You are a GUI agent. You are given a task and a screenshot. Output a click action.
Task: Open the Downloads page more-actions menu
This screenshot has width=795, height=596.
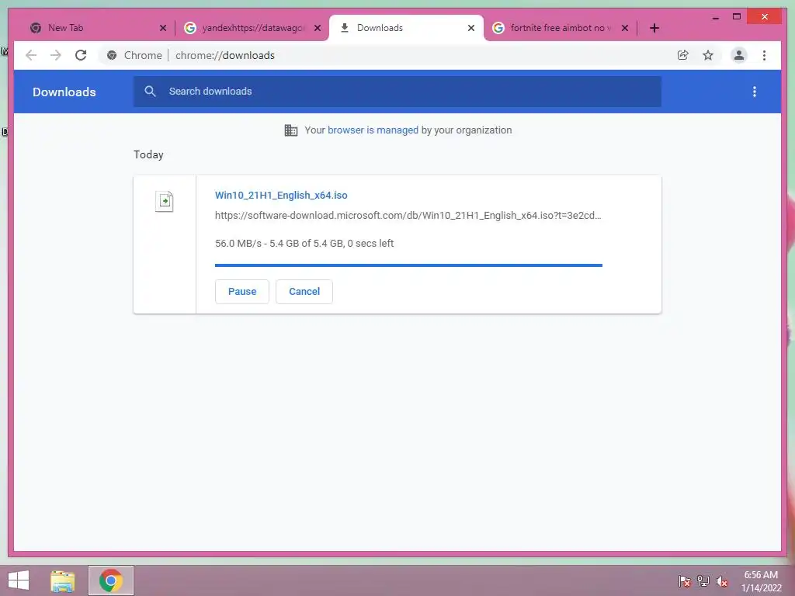click(x=755, y=92)
